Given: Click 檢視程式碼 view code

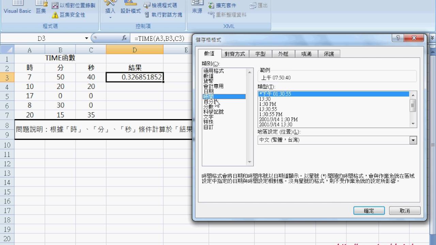Looking at the screenshot, I should tap(160, 5).
